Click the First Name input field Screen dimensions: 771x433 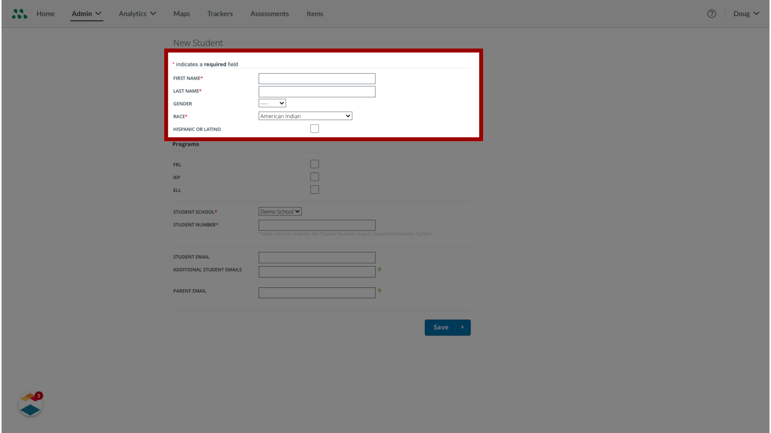[317, 78]
